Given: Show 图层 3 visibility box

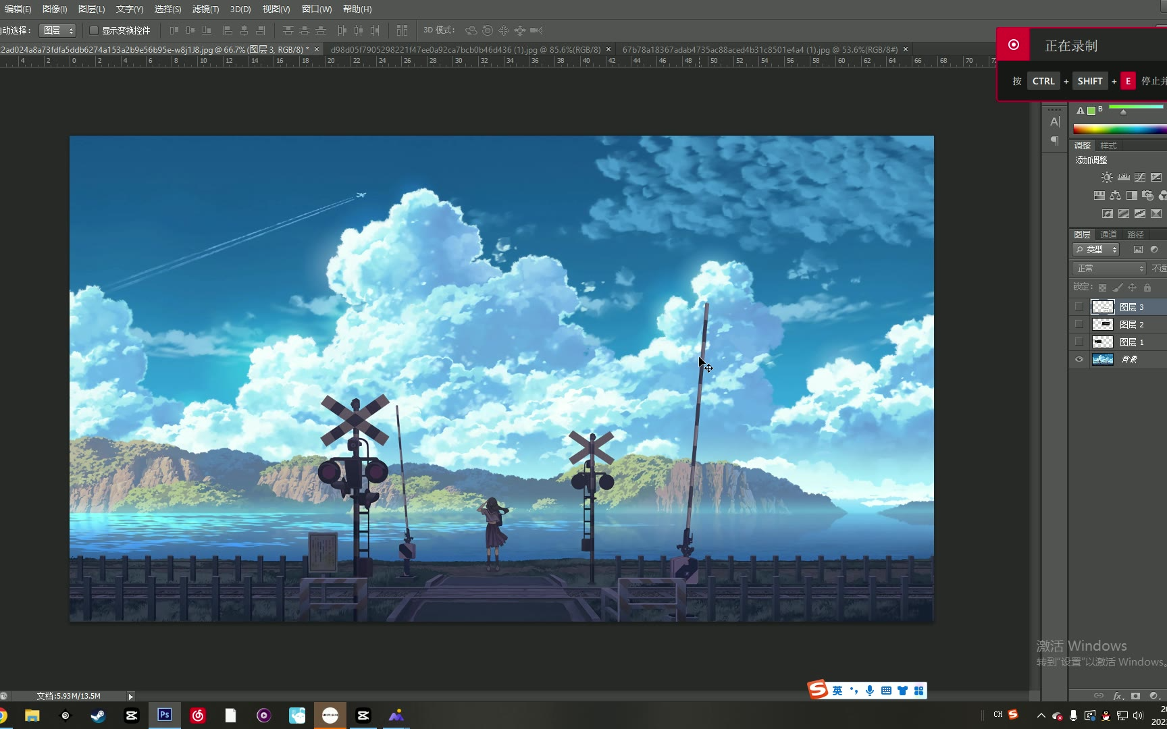Looking at the screenshot, I should point(1079,306).
